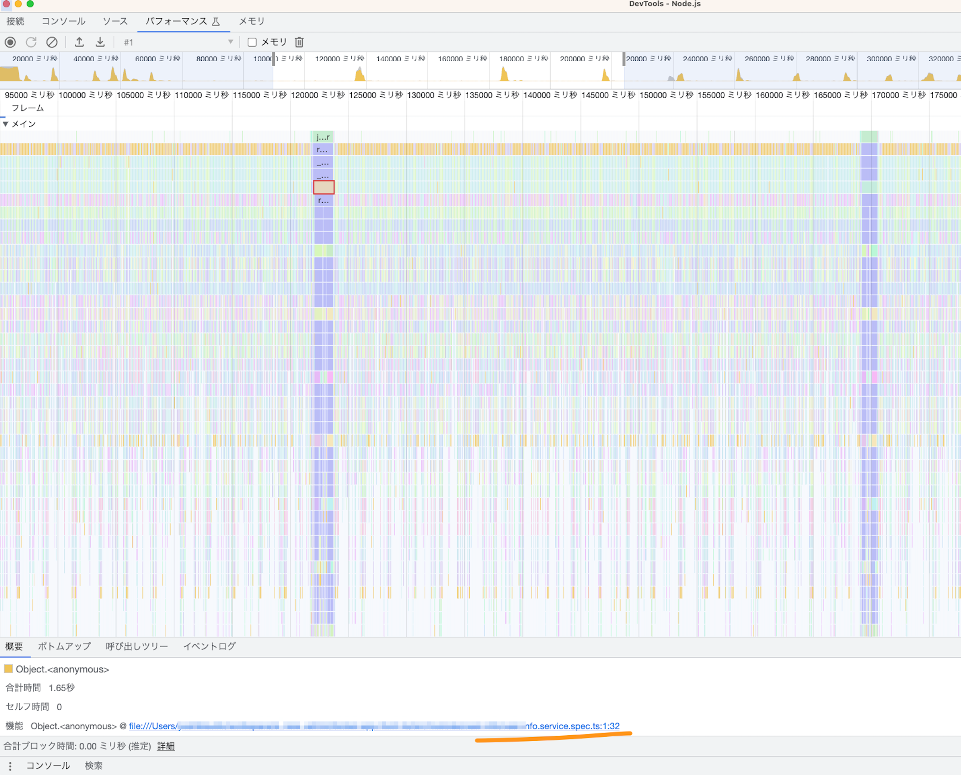Click the フレーム track label
961x775 pixels.
(28, 108)
